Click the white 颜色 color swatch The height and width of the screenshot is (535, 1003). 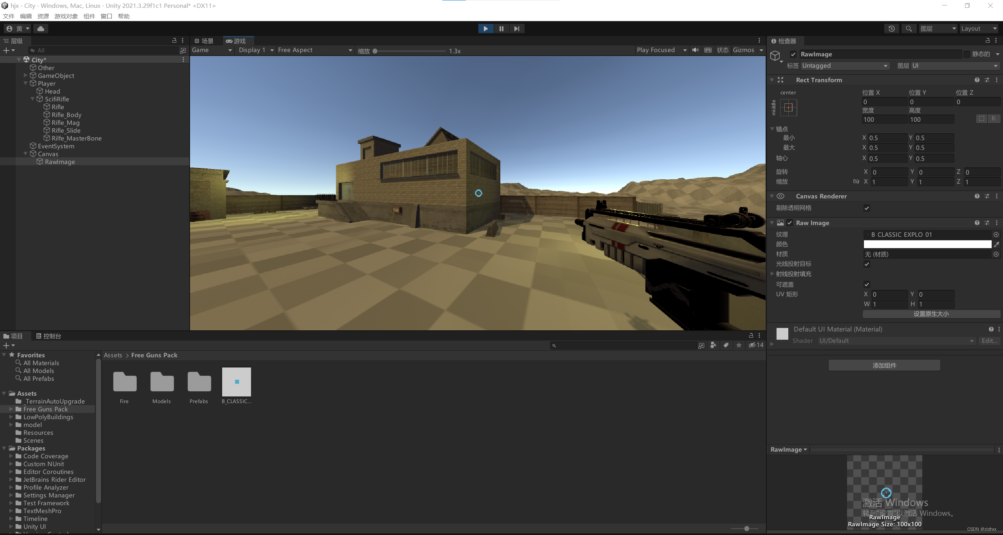(x=927, y=244)
